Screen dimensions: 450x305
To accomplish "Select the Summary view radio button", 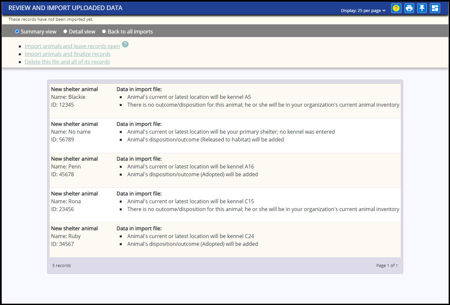I will 17,32.
